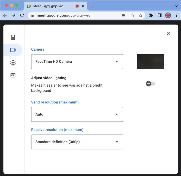The image size is (181, 176).
Task: Toggle the browser side panel icon
Action: pyautogui.click(x=159, y=15)
